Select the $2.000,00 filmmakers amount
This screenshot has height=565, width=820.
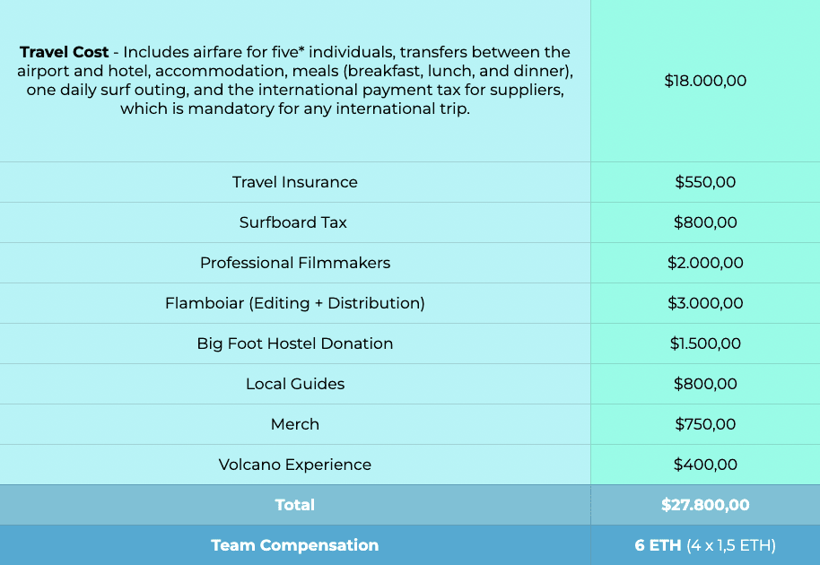705,263
